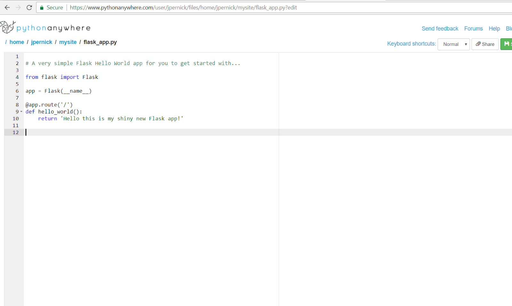Image resolution: width=512 pixels, height=306 pixels.
Task: Click the green Secure padlock icon
Action: point(42,8)
